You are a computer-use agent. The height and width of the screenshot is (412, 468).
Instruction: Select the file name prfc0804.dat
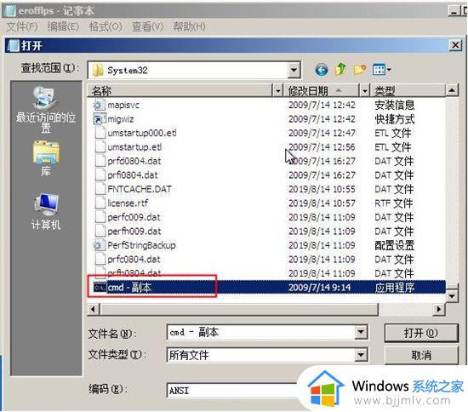pos(134,260)
